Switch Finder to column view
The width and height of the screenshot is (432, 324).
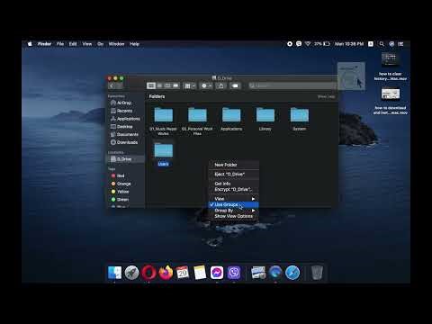[167, 85]
